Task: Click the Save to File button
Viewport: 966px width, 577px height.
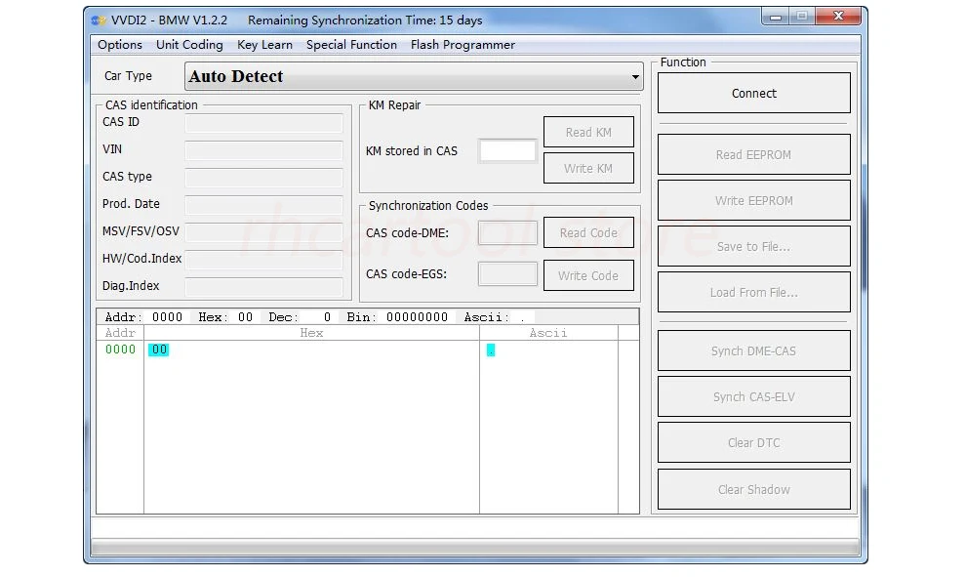Action: tap(754, 247)
